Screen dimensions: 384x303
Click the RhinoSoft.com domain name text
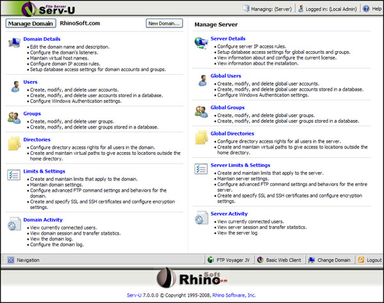coord(80,23)
